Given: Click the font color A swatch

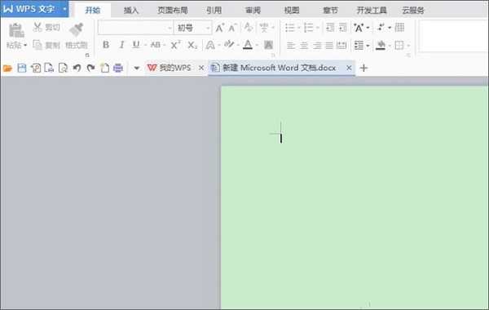Looking at the screenshot, I should point(248,45).
